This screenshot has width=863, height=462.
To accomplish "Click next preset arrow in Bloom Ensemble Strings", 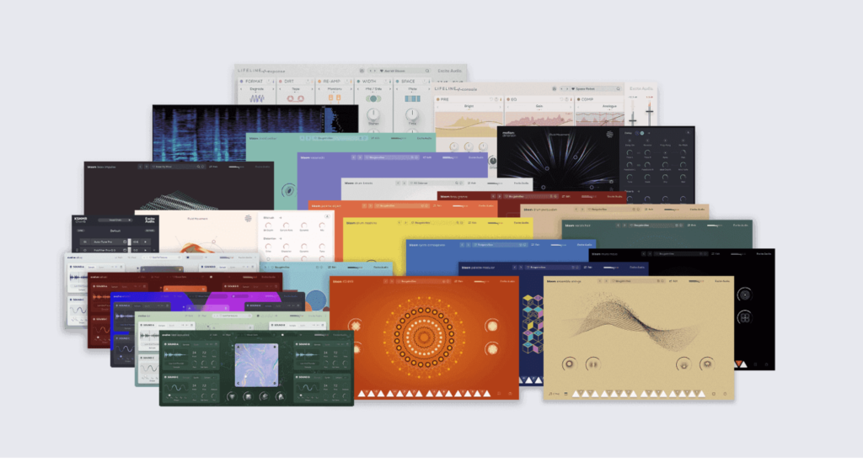I will pyautogui.click(x=607, y=281).
